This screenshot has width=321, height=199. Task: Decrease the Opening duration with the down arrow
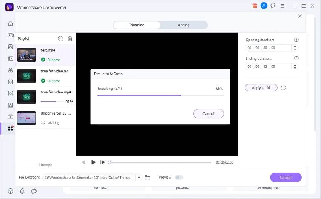[x=295, y=49]
